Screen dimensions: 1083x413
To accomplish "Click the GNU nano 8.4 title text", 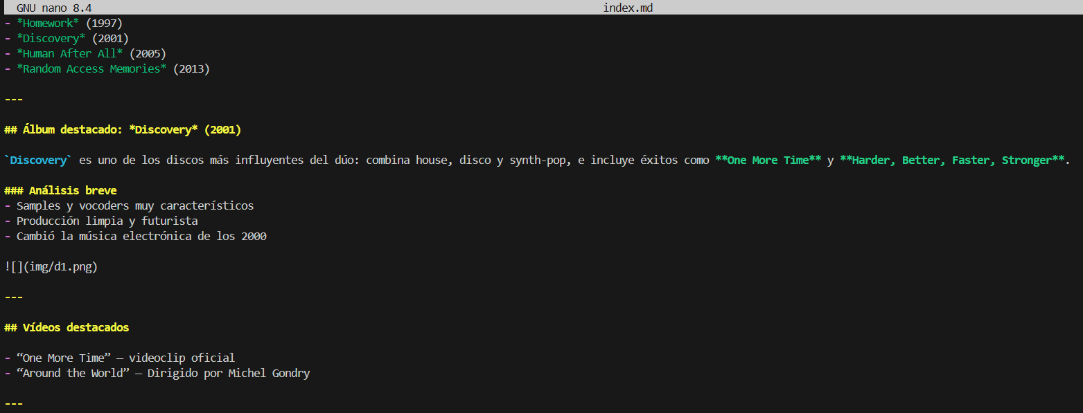I will tap(54, 8).
